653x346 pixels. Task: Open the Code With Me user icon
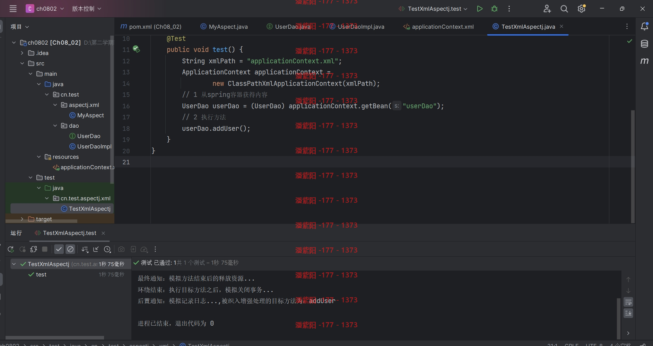click(x=547, y=9)
